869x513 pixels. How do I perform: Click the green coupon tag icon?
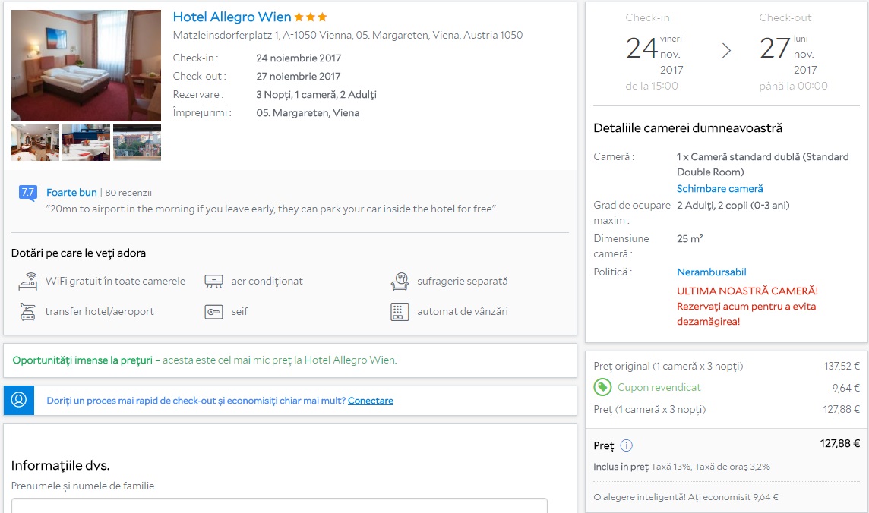click(x=602, y=388)
